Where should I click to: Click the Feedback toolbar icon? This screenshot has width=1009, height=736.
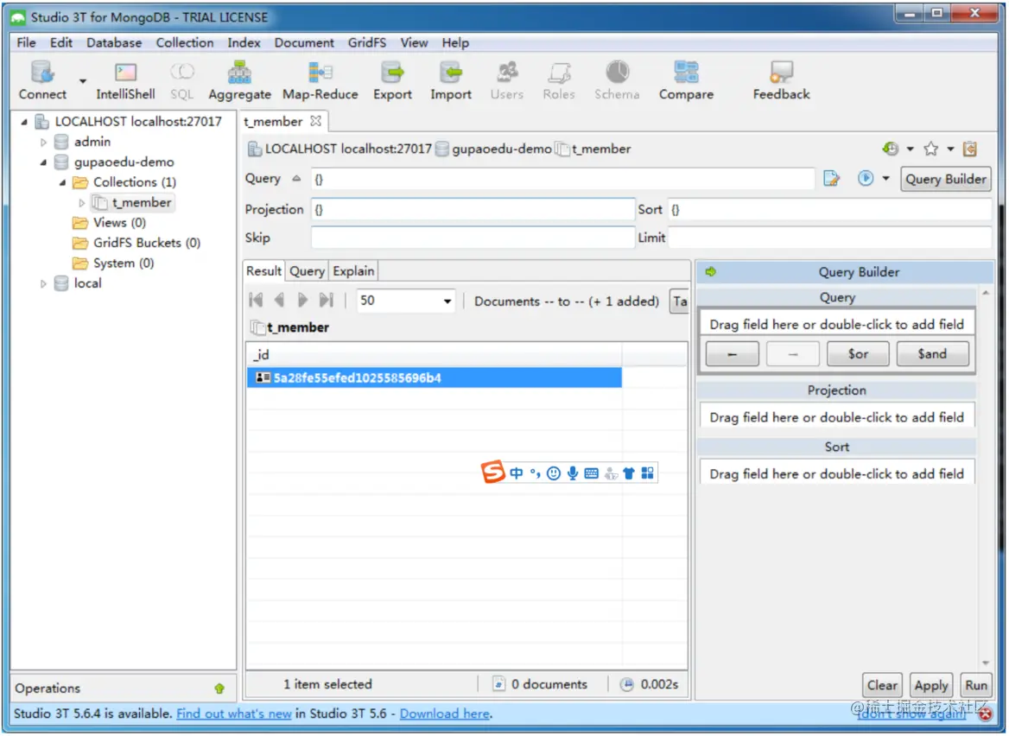click(x=781, y=79)
